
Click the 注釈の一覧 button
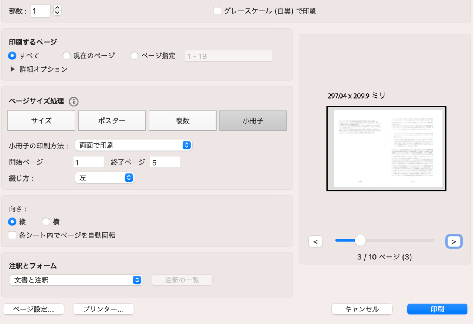click(182, 280)
